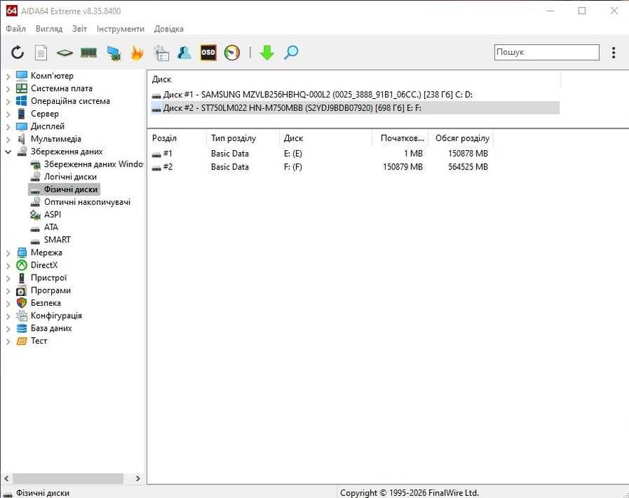Sort by Обсяг розділу column header

click(x=461, y=138)
